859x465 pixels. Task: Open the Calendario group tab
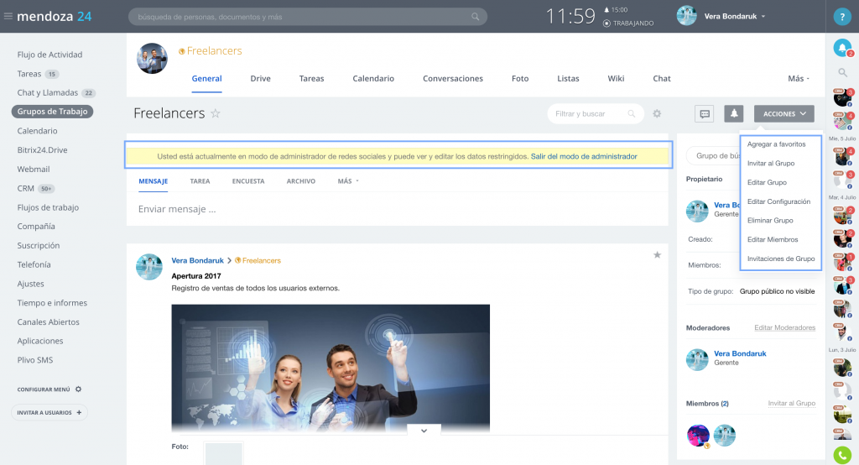click(373, 78)
